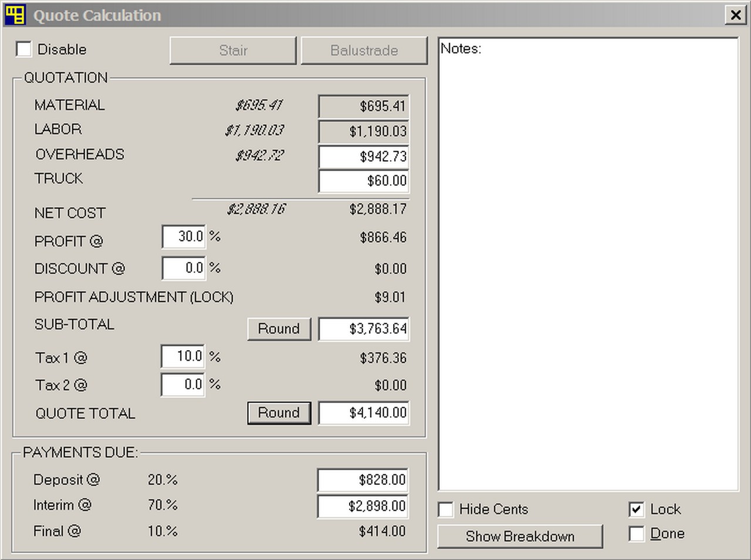Mark the quote as Done

(636, 534)
